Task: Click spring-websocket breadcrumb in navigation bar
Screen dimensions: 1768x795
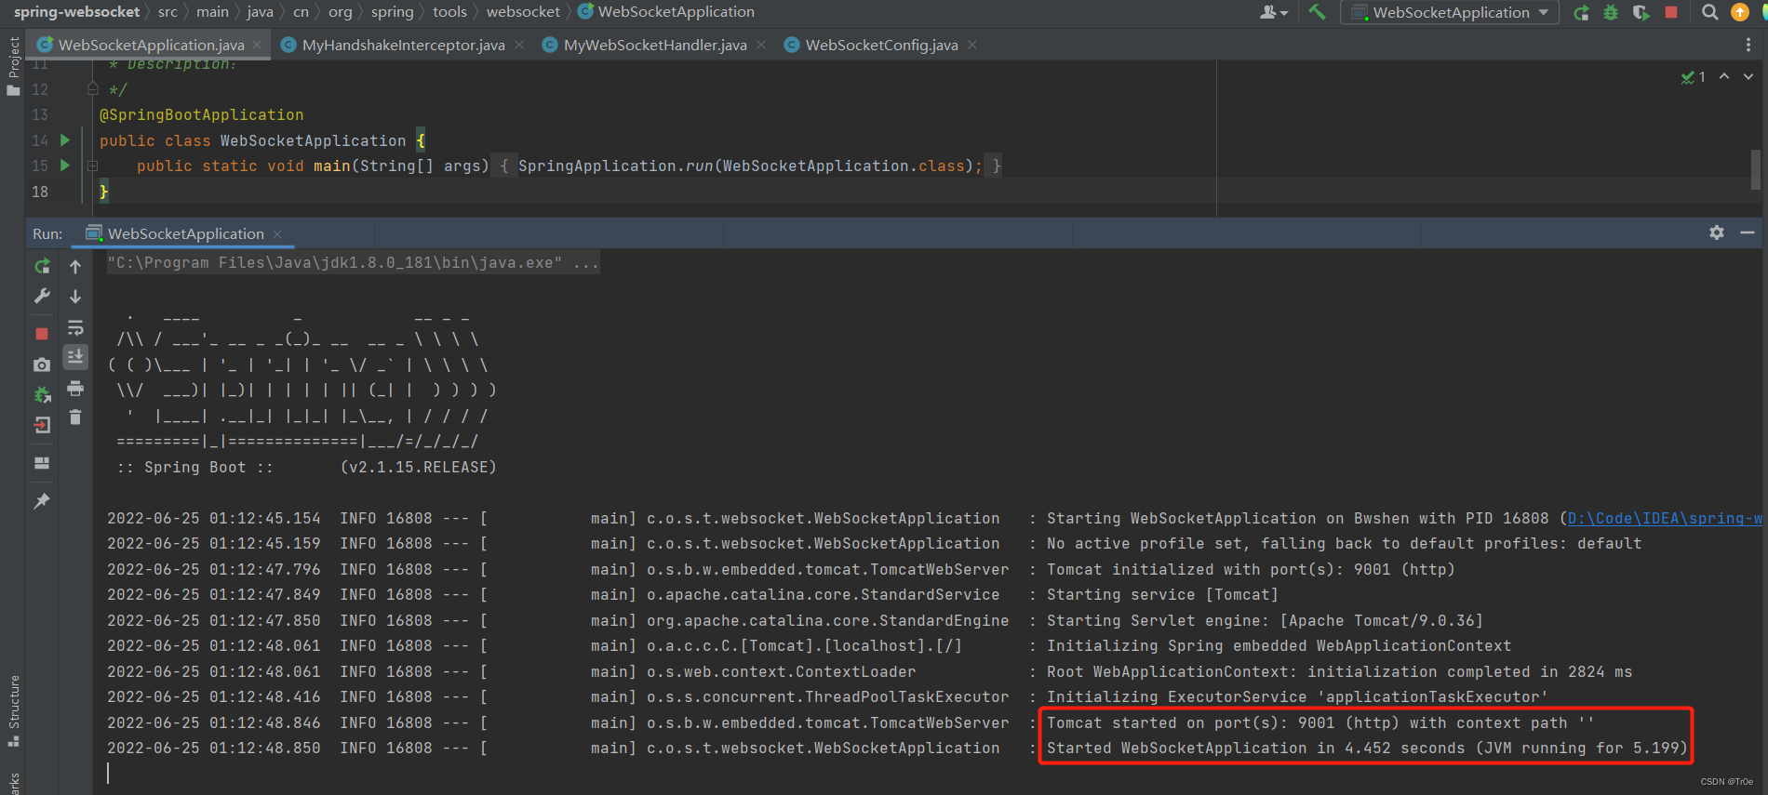Action: point(76,12)
